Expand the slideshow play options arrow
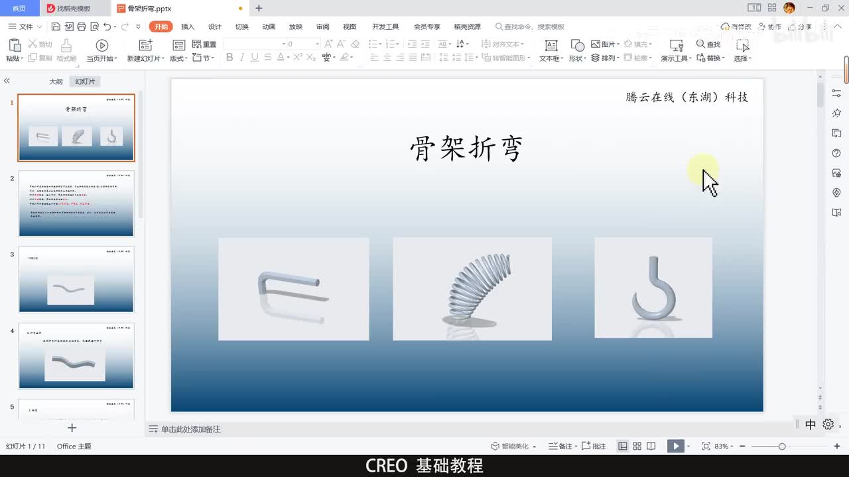 [688, 447]
